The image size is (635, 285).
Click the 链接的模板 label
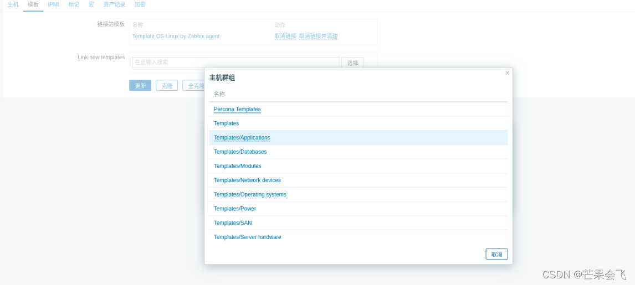coord(111,24)
